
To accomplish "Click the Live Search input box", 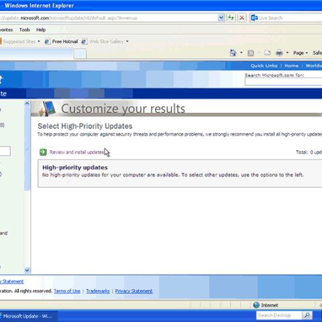I will [290, 18].
